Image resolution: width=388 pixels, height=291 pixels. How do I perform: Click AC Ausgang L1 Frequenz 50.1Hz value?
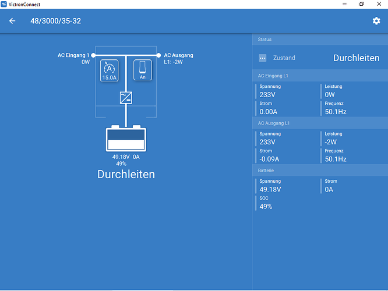click(x=336, y=159)
